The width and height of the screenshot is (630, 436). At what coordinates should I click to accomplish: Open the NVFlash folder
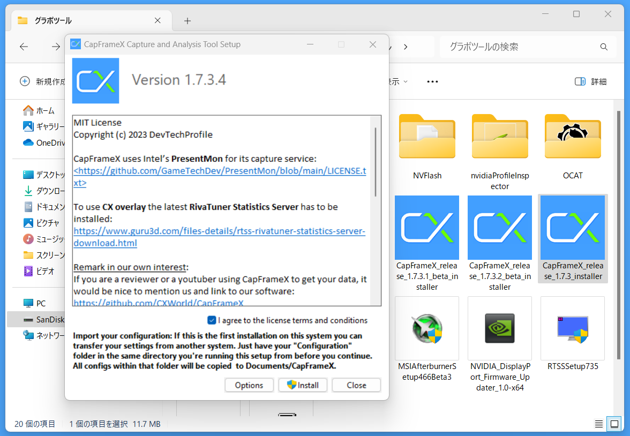[426, 147]
